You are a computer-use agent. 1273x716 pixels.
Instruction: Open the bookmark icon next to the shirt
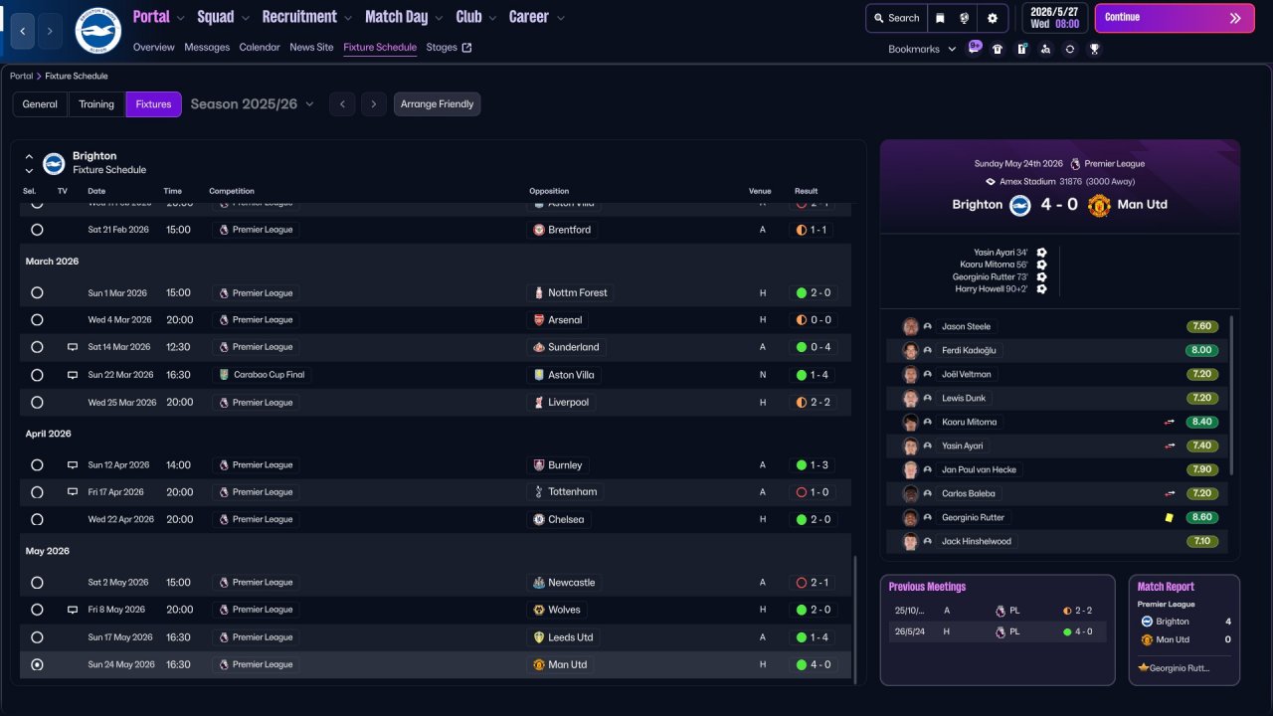tap(1021, 49)
